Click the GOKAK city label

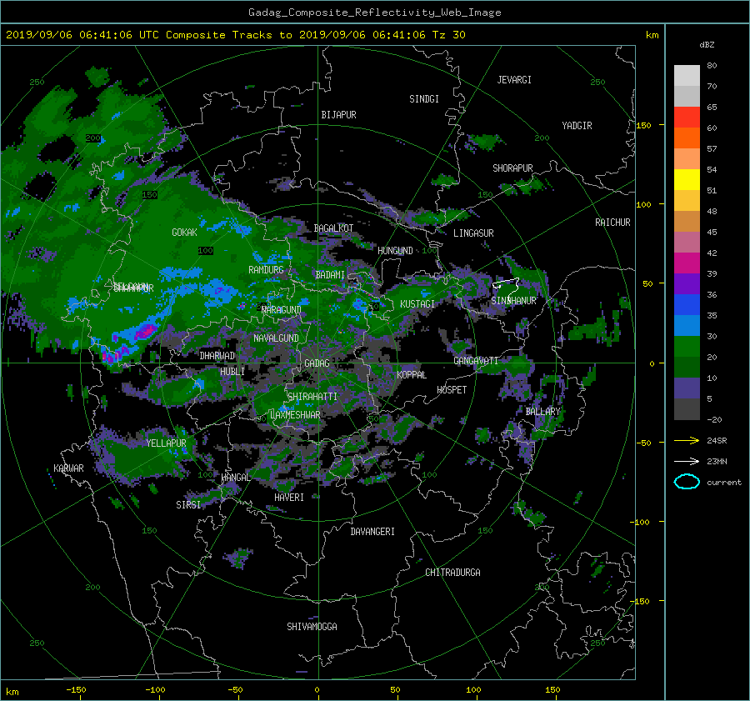(184, 233)
